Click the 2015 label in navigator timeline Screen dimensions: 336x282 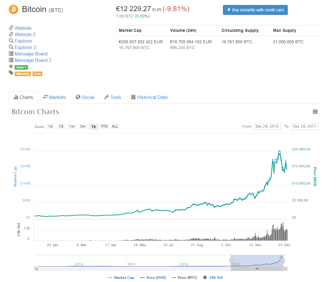click(x=131, y=264)
